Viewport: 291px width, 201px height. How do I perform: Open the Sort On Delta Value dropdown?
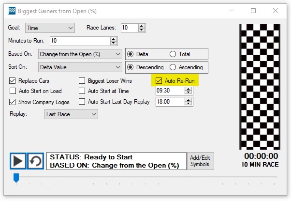click(80, 67)
